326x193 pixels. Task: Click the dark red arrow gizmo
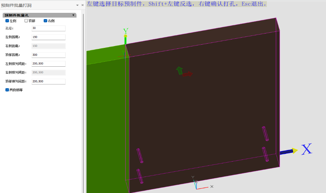pos(188,74)
